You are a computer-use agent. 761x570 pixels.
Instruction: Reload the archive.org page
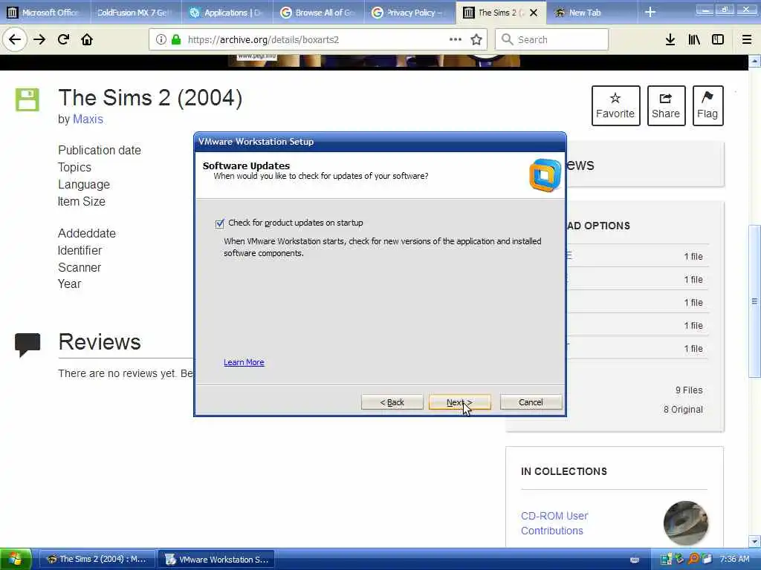click(63, 40)
